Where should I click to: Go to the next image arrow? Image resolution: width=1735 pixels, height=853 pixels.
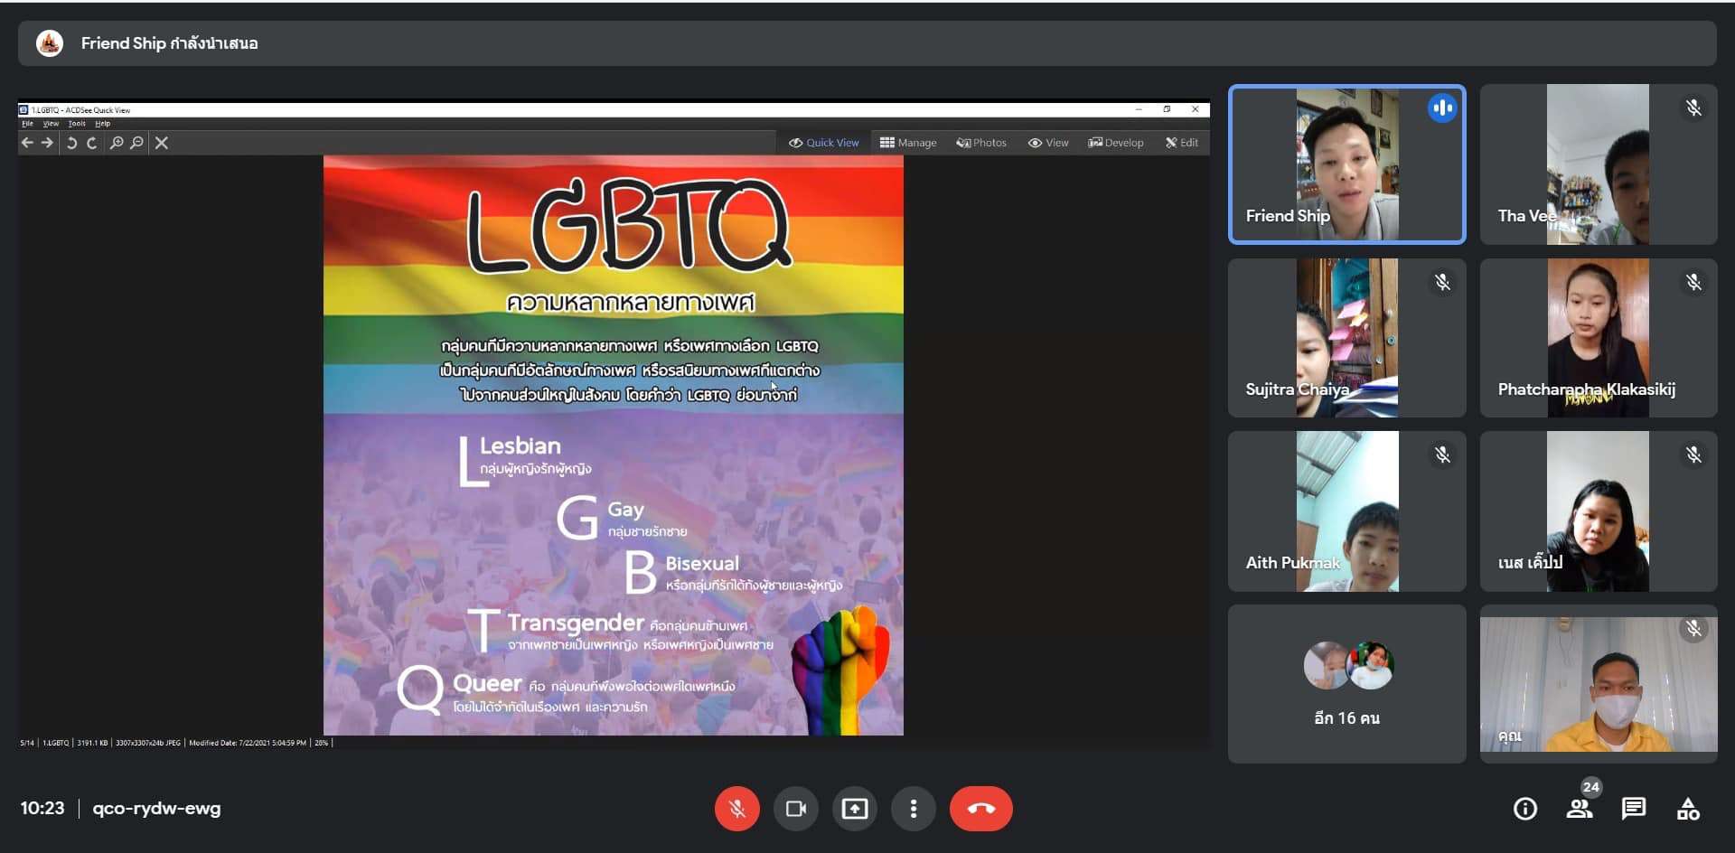coord(47,143)
